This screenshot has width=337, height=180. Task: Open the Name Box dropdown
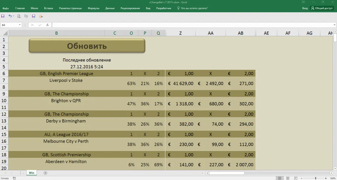20,25
